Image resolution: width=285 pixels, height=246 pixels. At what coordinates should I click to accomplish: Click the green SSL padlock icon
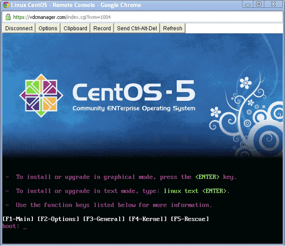(8, 17)
